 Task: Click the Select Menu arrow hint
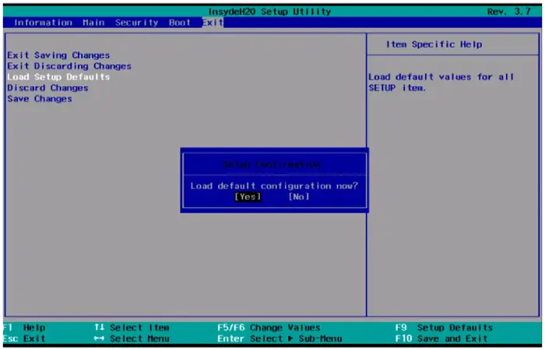[132, 338]
